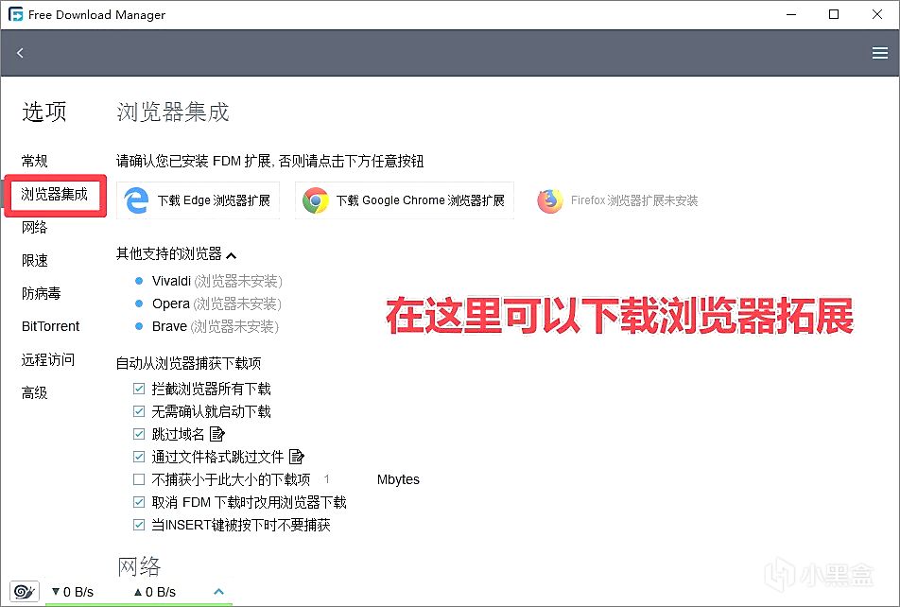
Task: Open the 常规 settings section
Action: [34, 161]
